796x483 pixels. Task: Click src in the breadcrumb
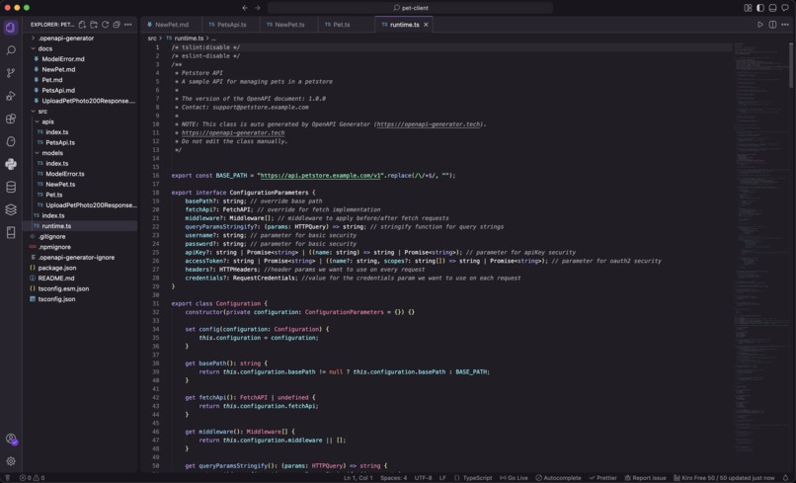point(152,39)
